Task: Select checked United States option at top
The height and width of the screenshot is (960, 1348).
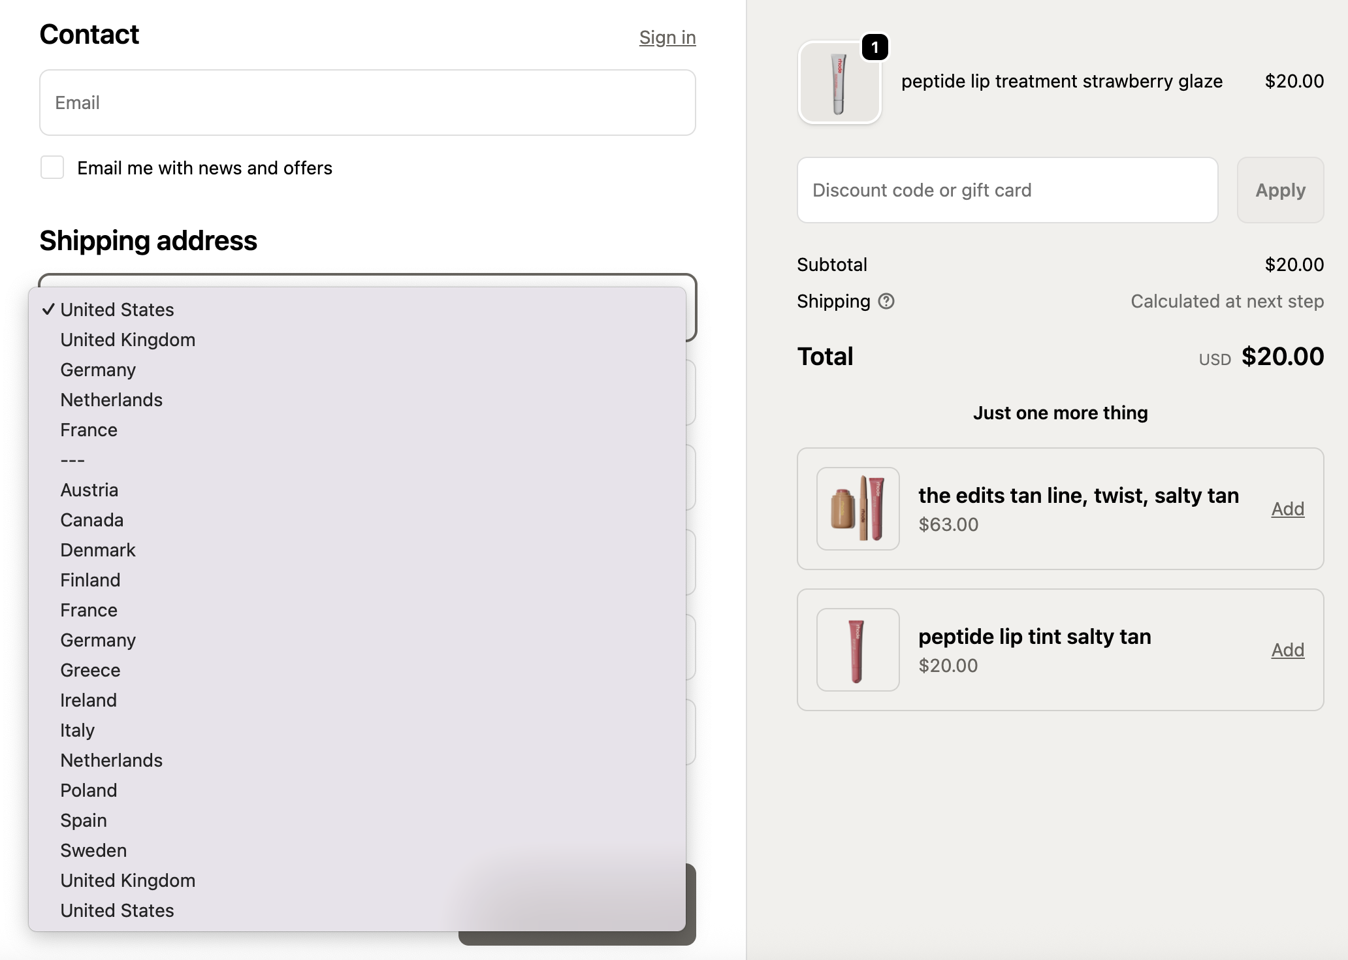Action: [117, 310]
